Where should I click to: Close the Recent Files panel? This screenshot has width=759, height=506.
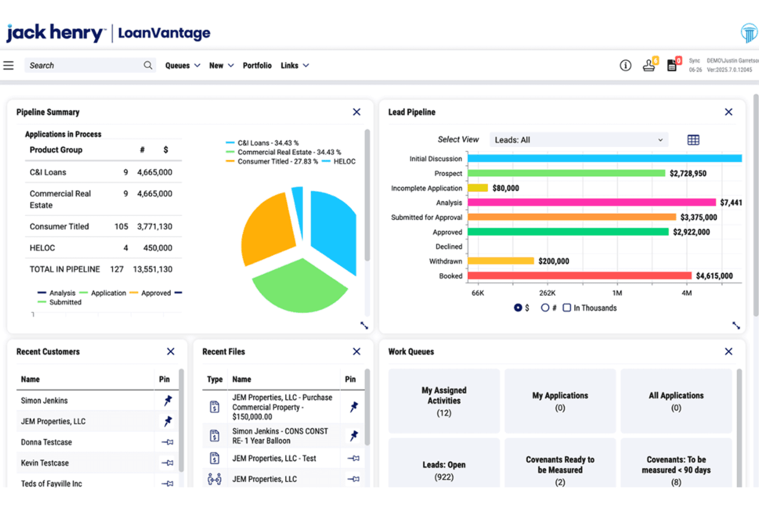357,351
